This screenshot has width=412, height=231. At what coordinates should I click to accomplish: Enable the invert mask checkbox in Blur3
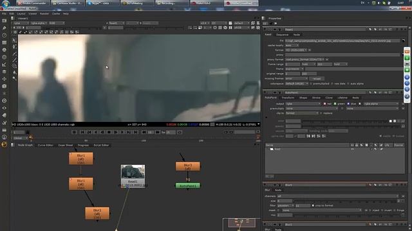(x=382, y=210)
